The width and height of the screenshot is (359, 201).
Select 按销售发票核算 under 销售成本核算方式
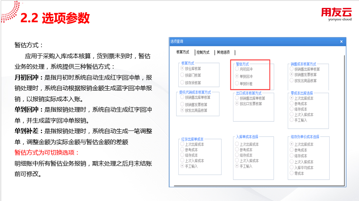(x=292, y=75)
